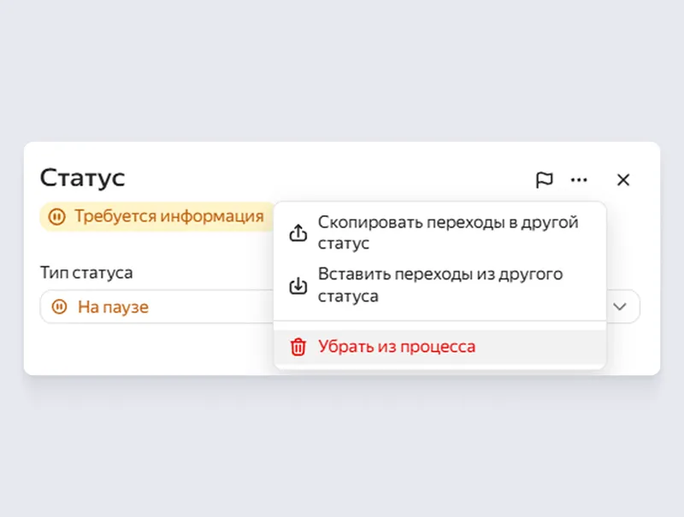Image resolution: width=684 pixels, height=517 pixels.
Task: Click the Статус heading text
Action: pos(82,178)
